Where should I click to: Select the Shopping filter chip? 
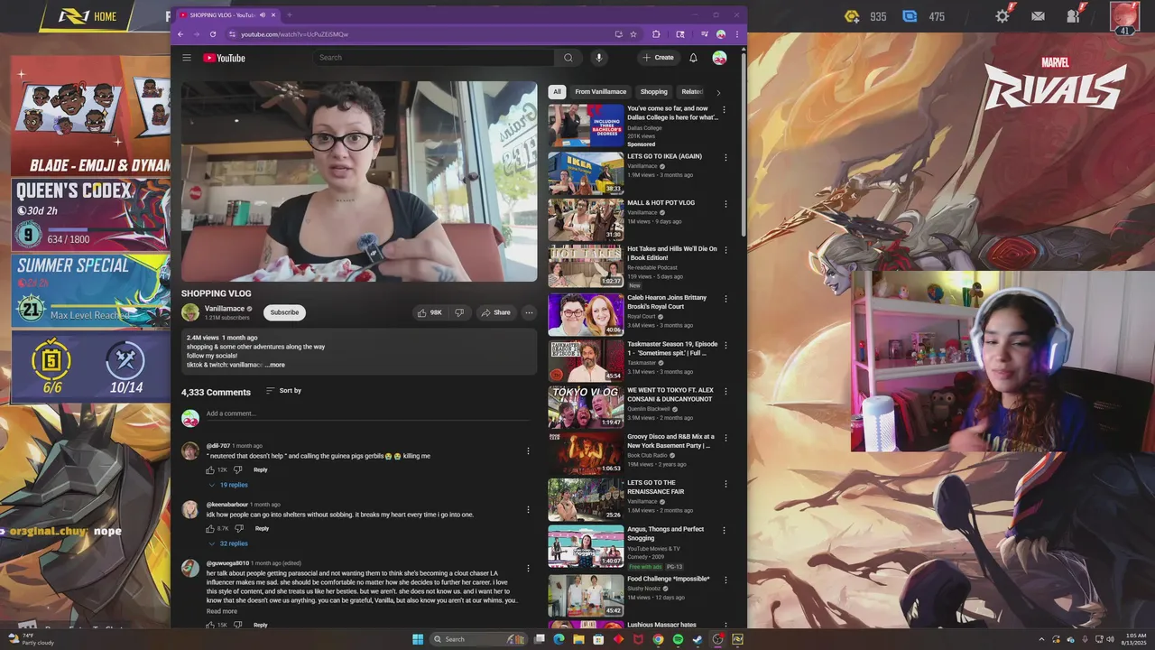point(654,92)
